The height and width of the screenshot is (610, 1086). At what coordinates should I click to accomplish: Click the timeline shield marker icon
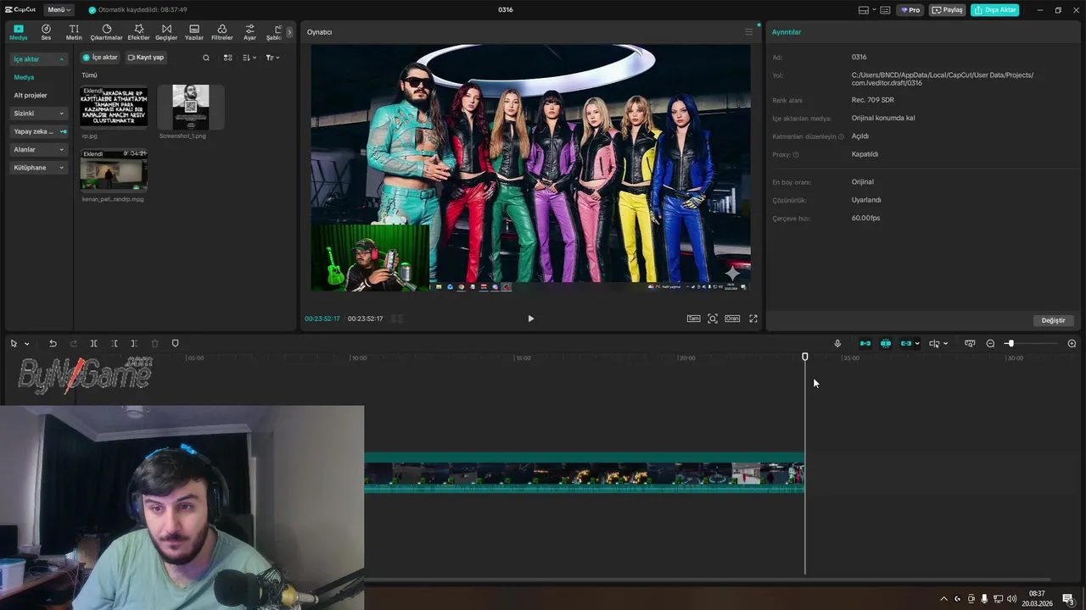[x=175, y=343]
